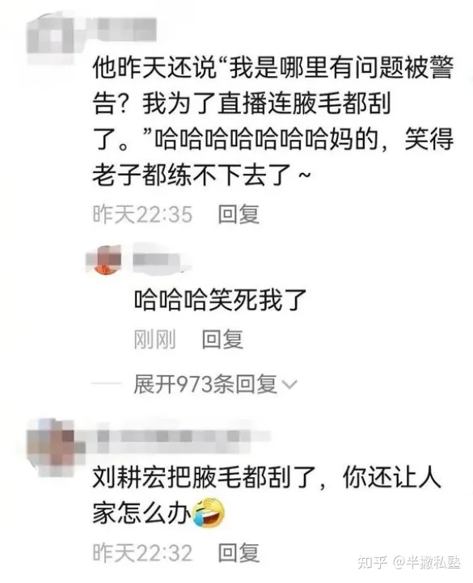Select the comment starting with 他昨天还说
Image resolution: width=473 pixels, height=583 pixels.
coord(273,121)
